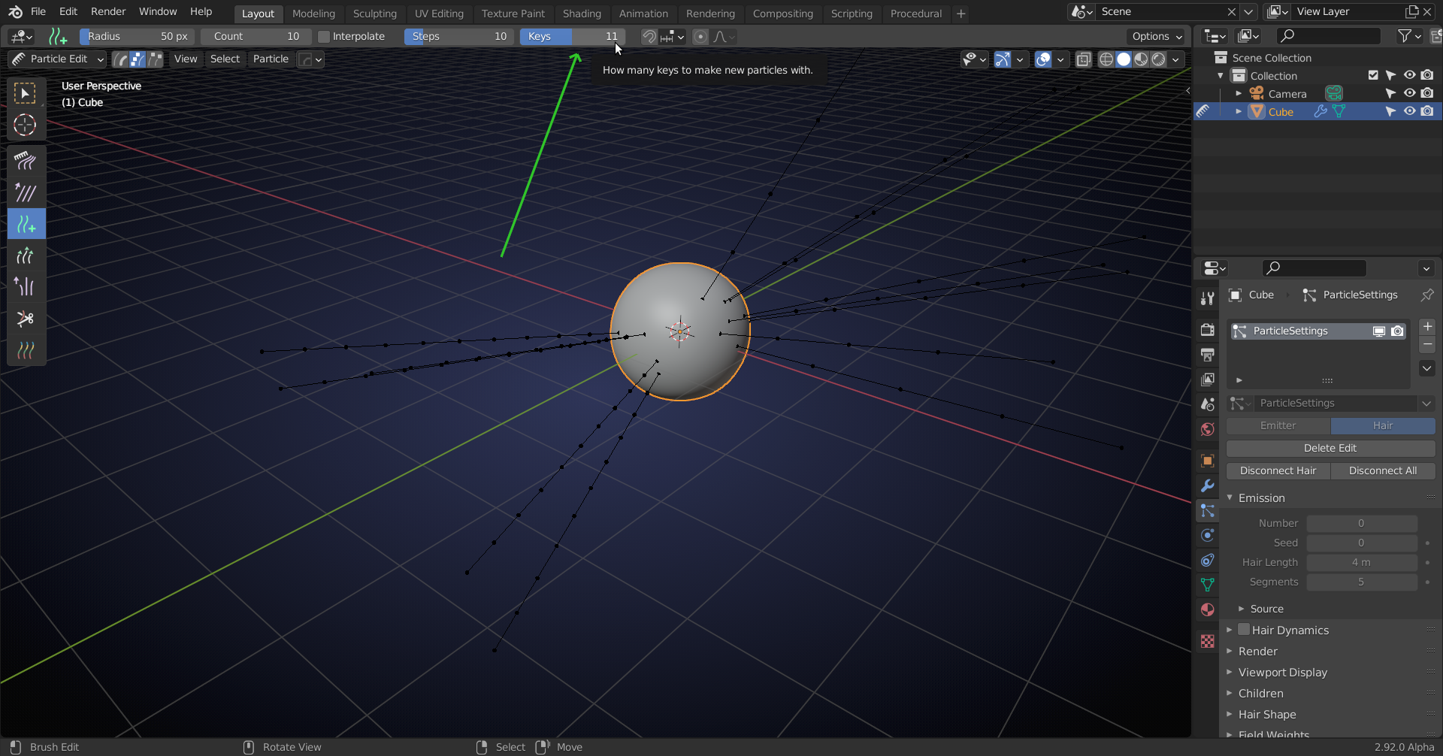The height and width of the screenshot is (756, 1443).
Task: Switch viewport to Material Preview shading
Action: point(1141,59)
